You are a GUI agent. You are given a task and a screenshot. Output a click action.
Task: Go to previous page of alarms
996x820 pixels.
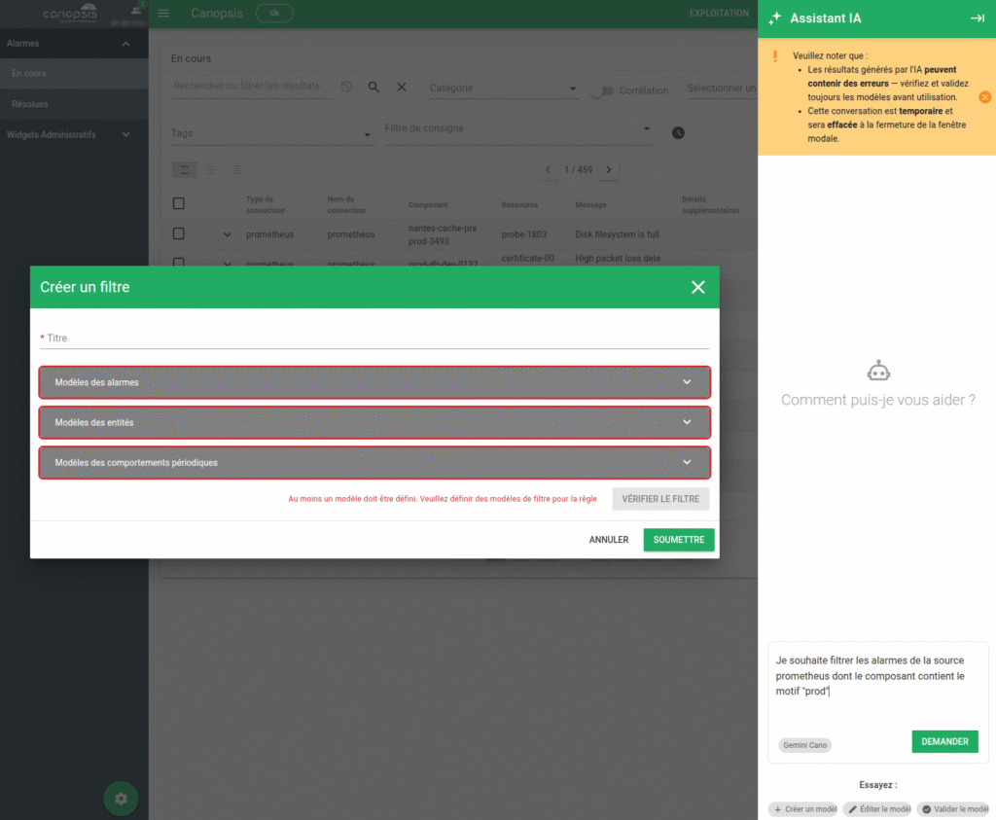click(549, 169)
